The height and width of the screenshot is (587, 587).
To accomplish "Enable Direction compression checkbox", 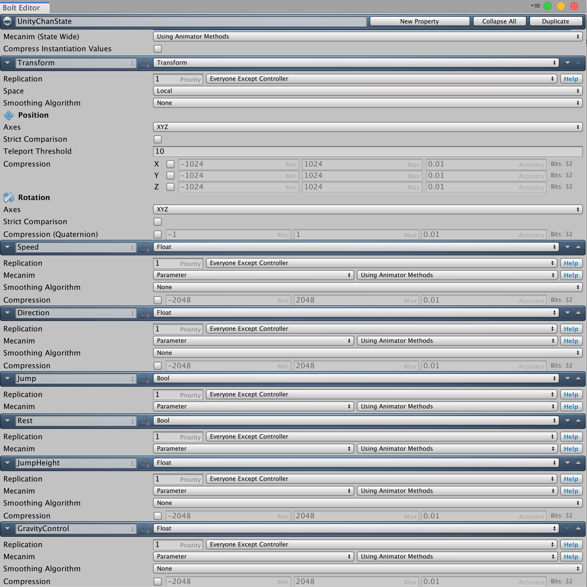I will tap(158, 366).
